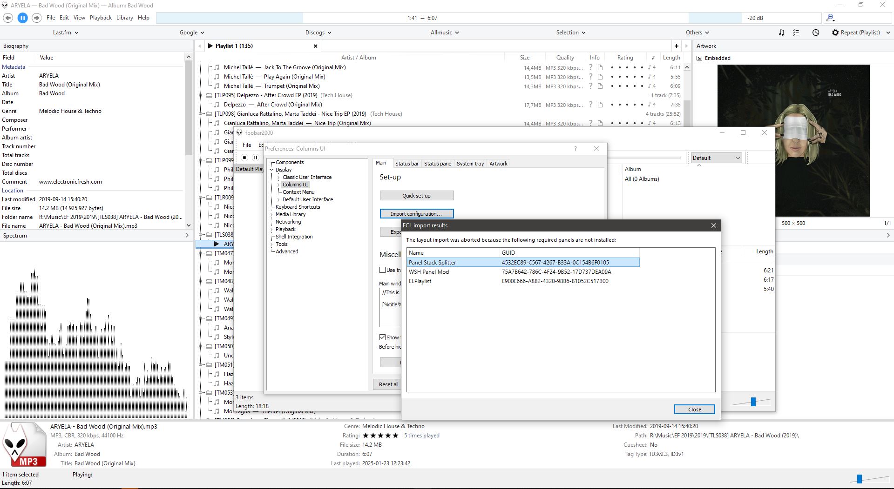Skip to the next track arrow
894x489 pixels.
click(36, 18)
